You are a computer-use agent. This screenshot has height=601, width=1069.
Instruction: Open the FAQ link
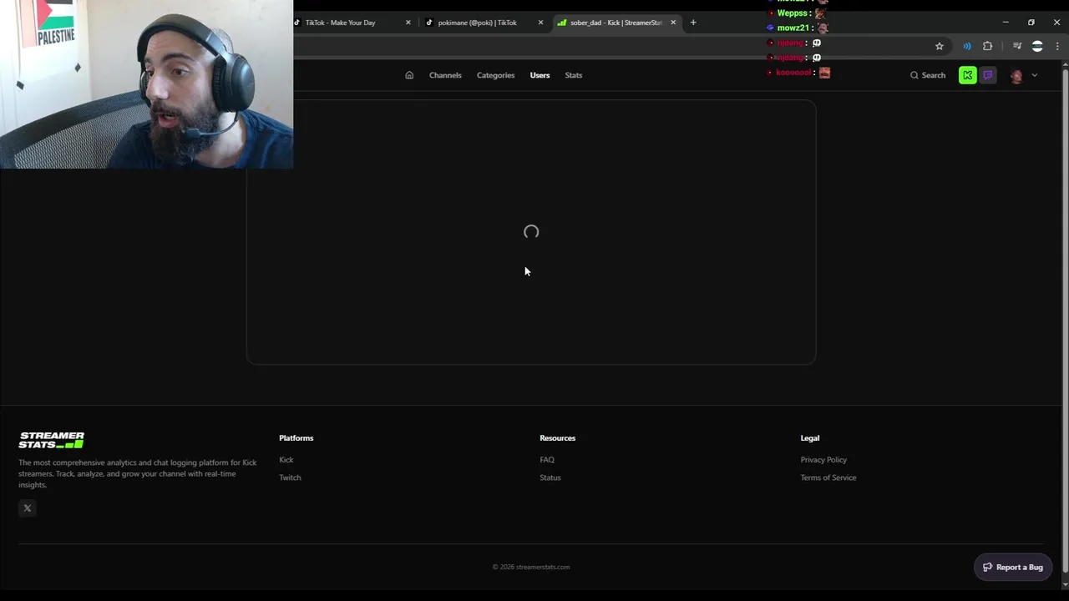coord(547,460)
